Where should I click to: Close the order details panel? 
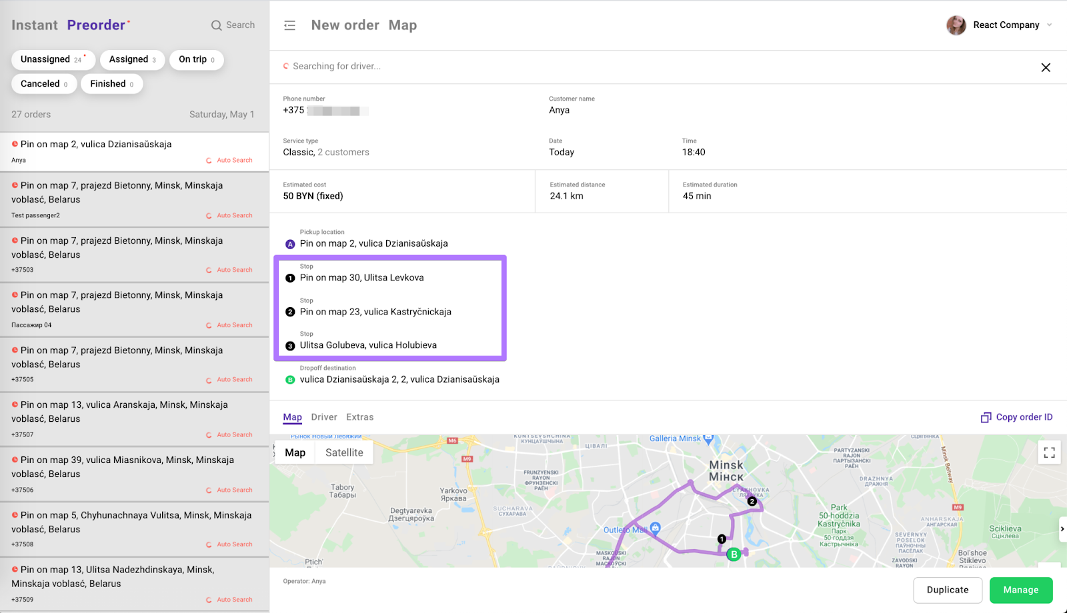pos(1046,67)
